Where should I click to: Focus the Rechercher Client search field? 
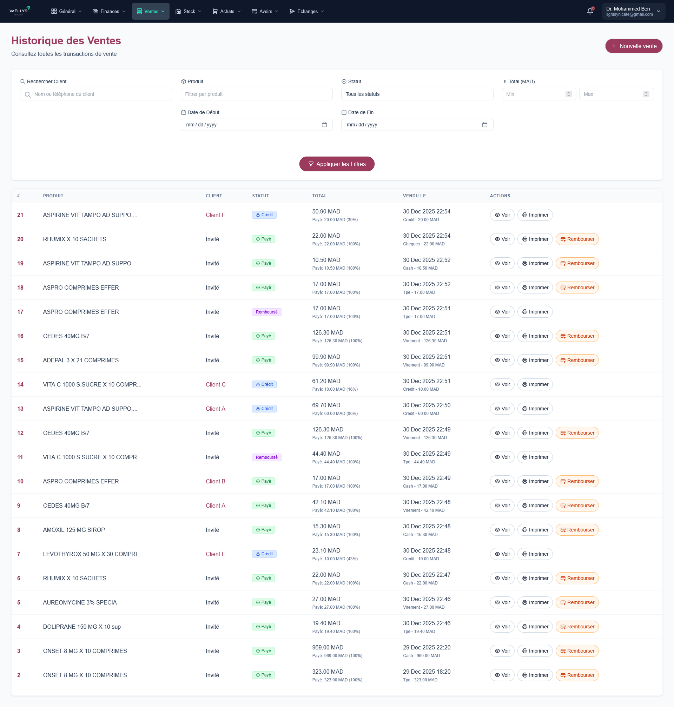click(96, 94)
